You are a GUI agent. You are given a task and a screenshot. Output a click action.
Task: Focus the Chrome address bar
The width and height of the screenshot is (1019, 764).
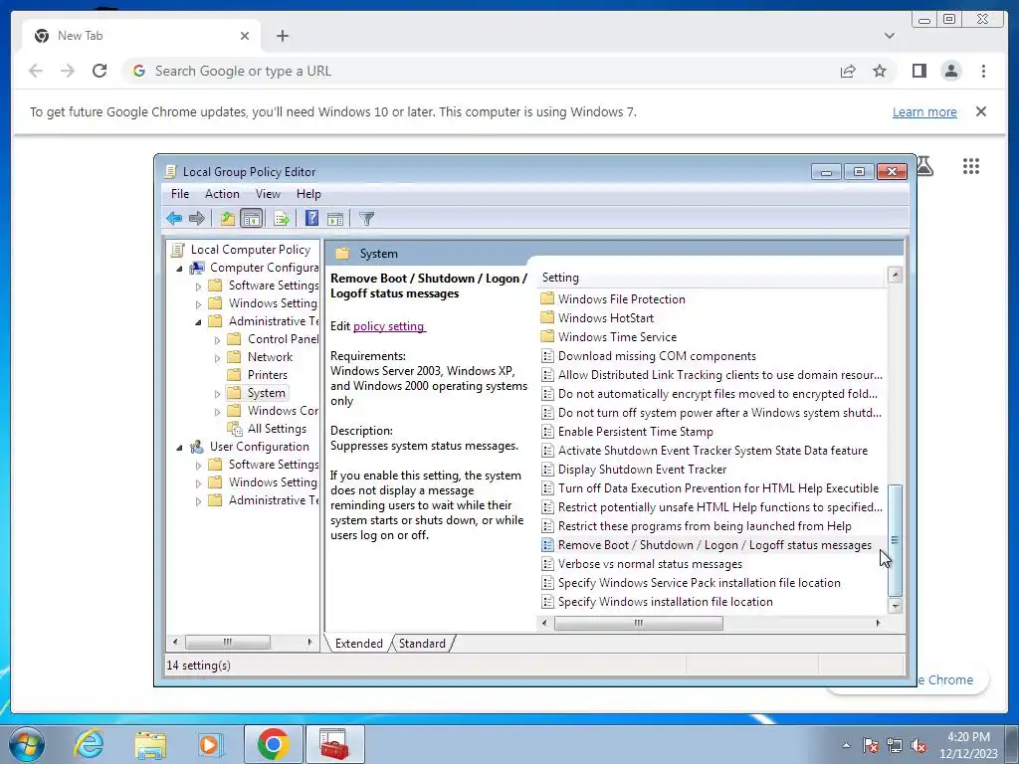pos(481,71)
